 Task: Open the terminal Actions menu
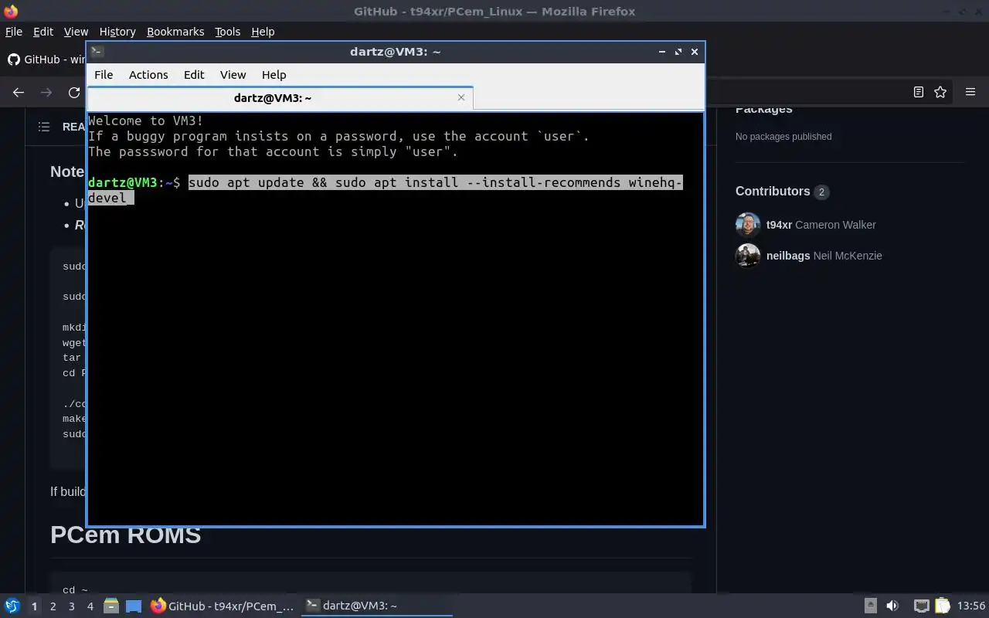[x=148, y=75]
